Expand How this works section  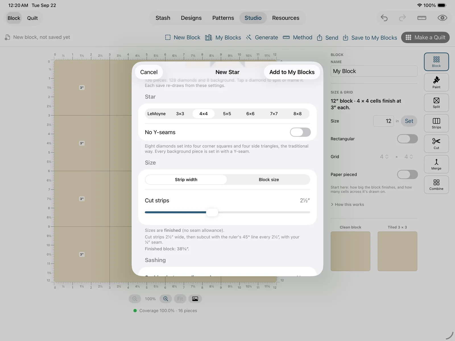pos(347,204)
